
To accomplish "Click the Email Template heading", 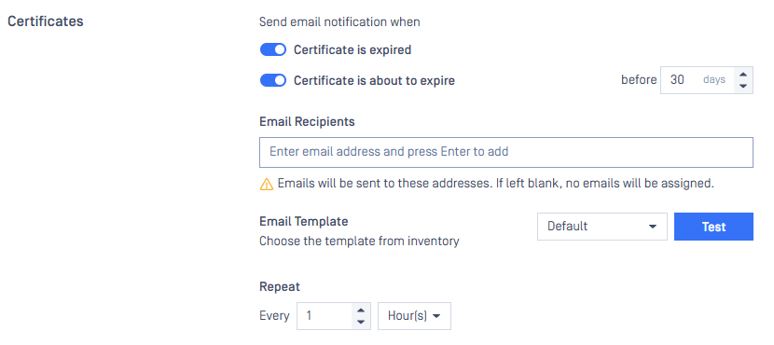I will [304, 221].
